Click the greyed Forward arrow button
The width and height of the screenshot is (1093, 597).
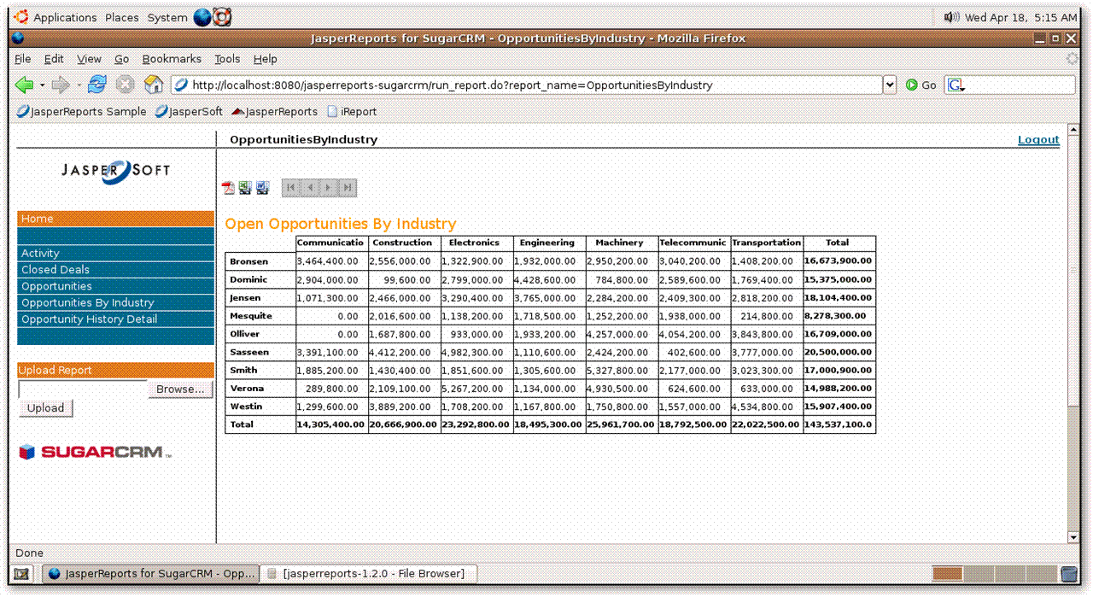click(61, 85)
